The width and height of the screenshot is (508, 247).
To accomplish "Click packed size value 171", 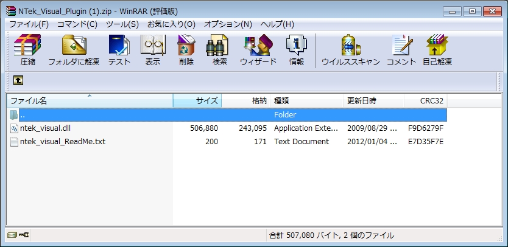I will pos(261,142).
